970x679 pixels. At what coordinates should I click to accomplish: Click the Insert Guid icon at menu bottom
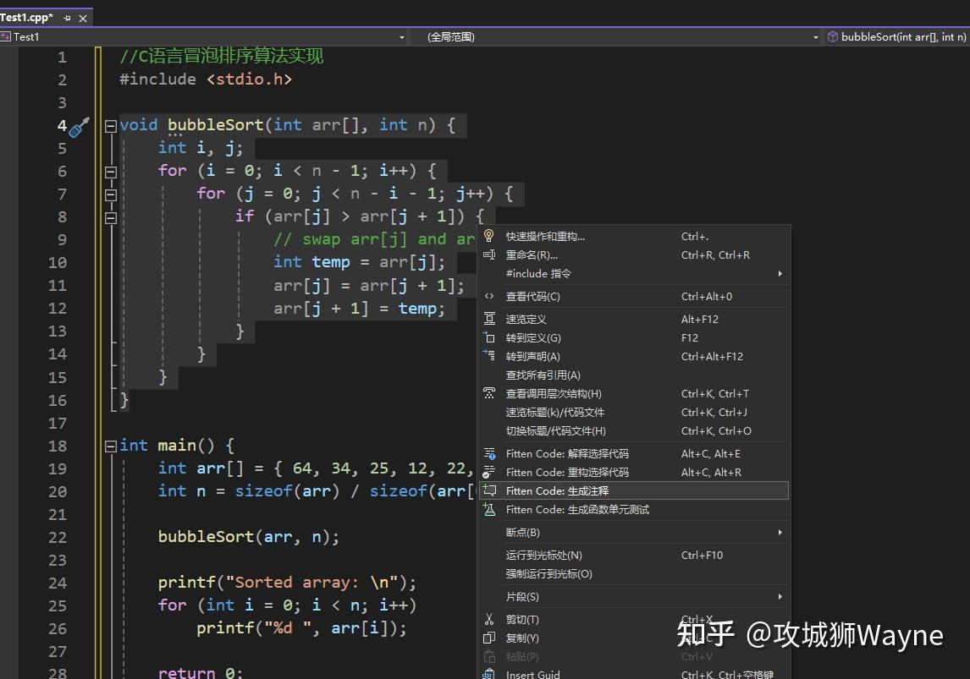(489, 674)
